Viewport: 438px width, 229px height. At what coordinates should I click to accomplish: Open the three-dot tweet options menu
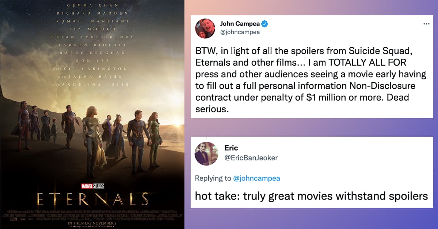click(x=426, y=24)
